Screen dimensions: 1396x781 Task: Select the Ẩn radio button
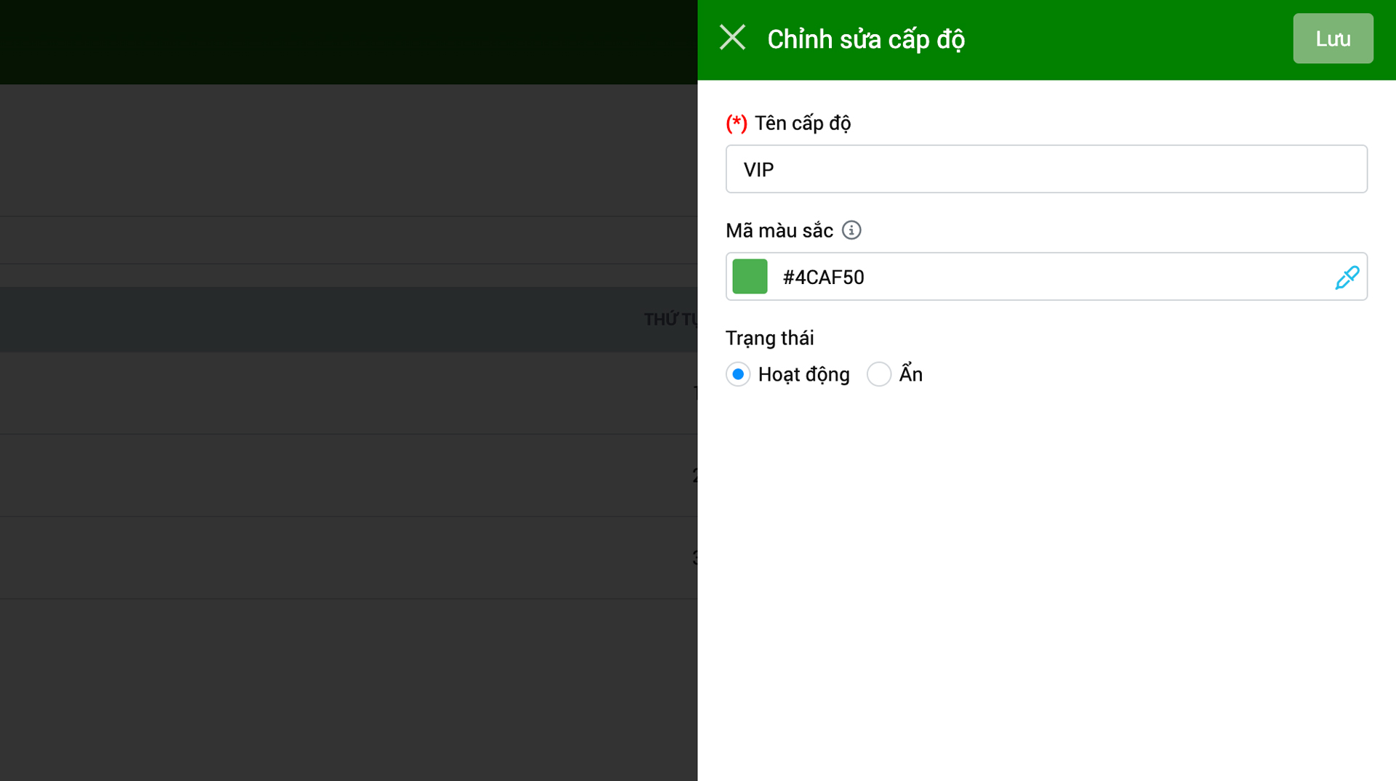coord(878,374)
